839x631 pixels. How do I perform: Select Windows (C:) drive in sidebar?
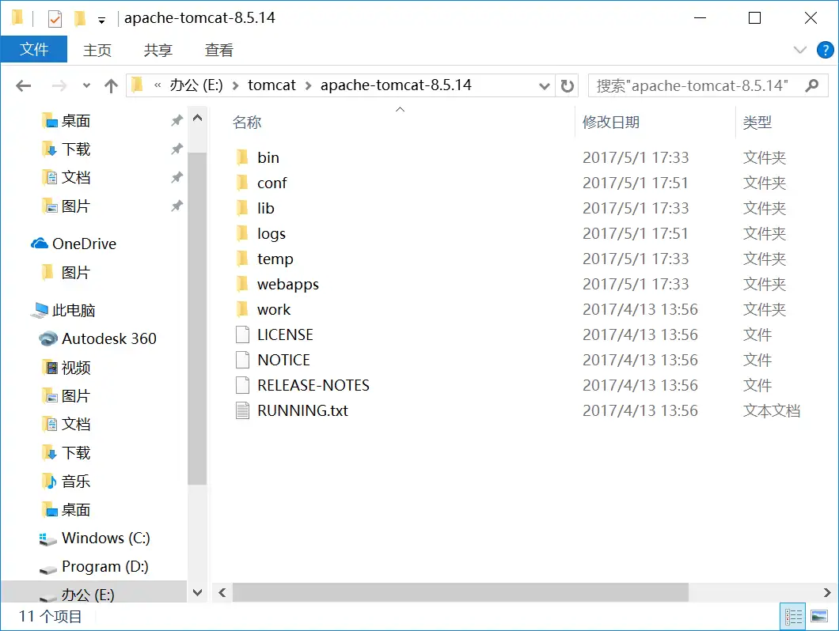105,538
